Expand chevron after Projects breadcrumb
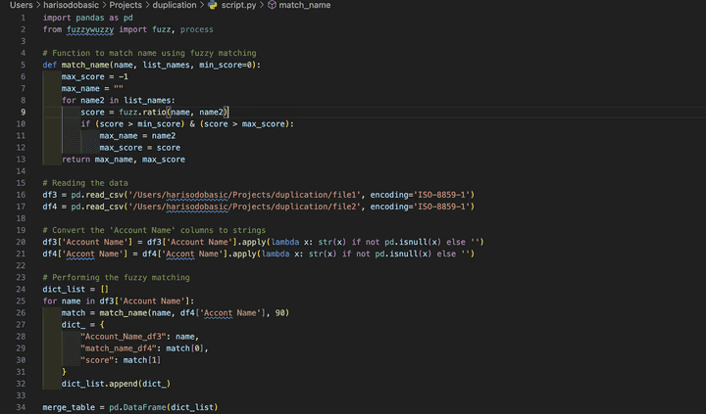 [x=147, y=5]
